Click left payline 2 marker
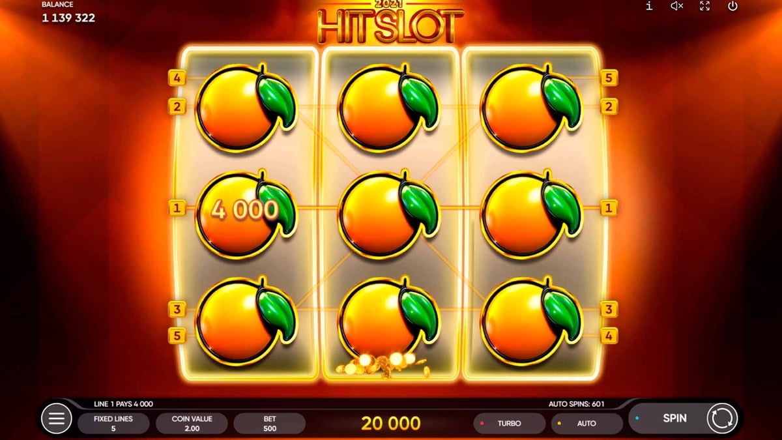782x440 pixels. [x=177, y=106]
